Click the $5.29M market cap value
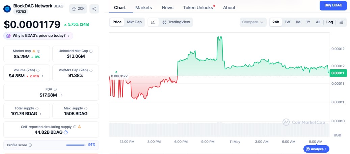The width and height of the screenshot is (350, 154). (x=22, y=57)
